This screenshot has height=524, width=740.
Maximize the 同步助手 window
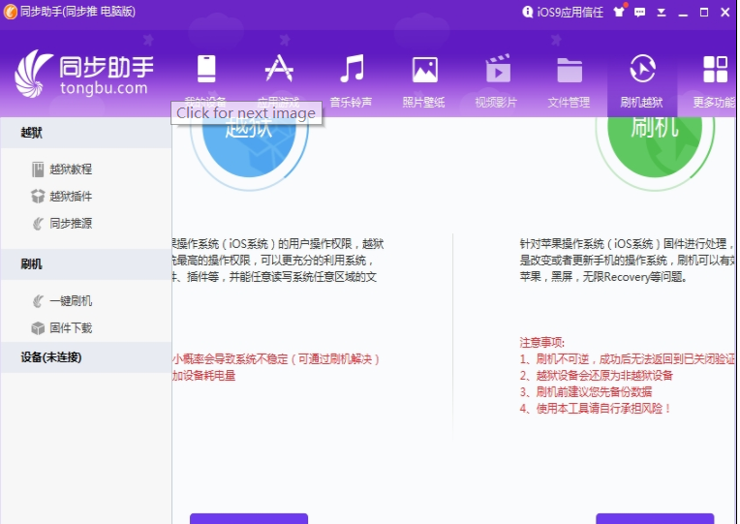pos(704,13)
